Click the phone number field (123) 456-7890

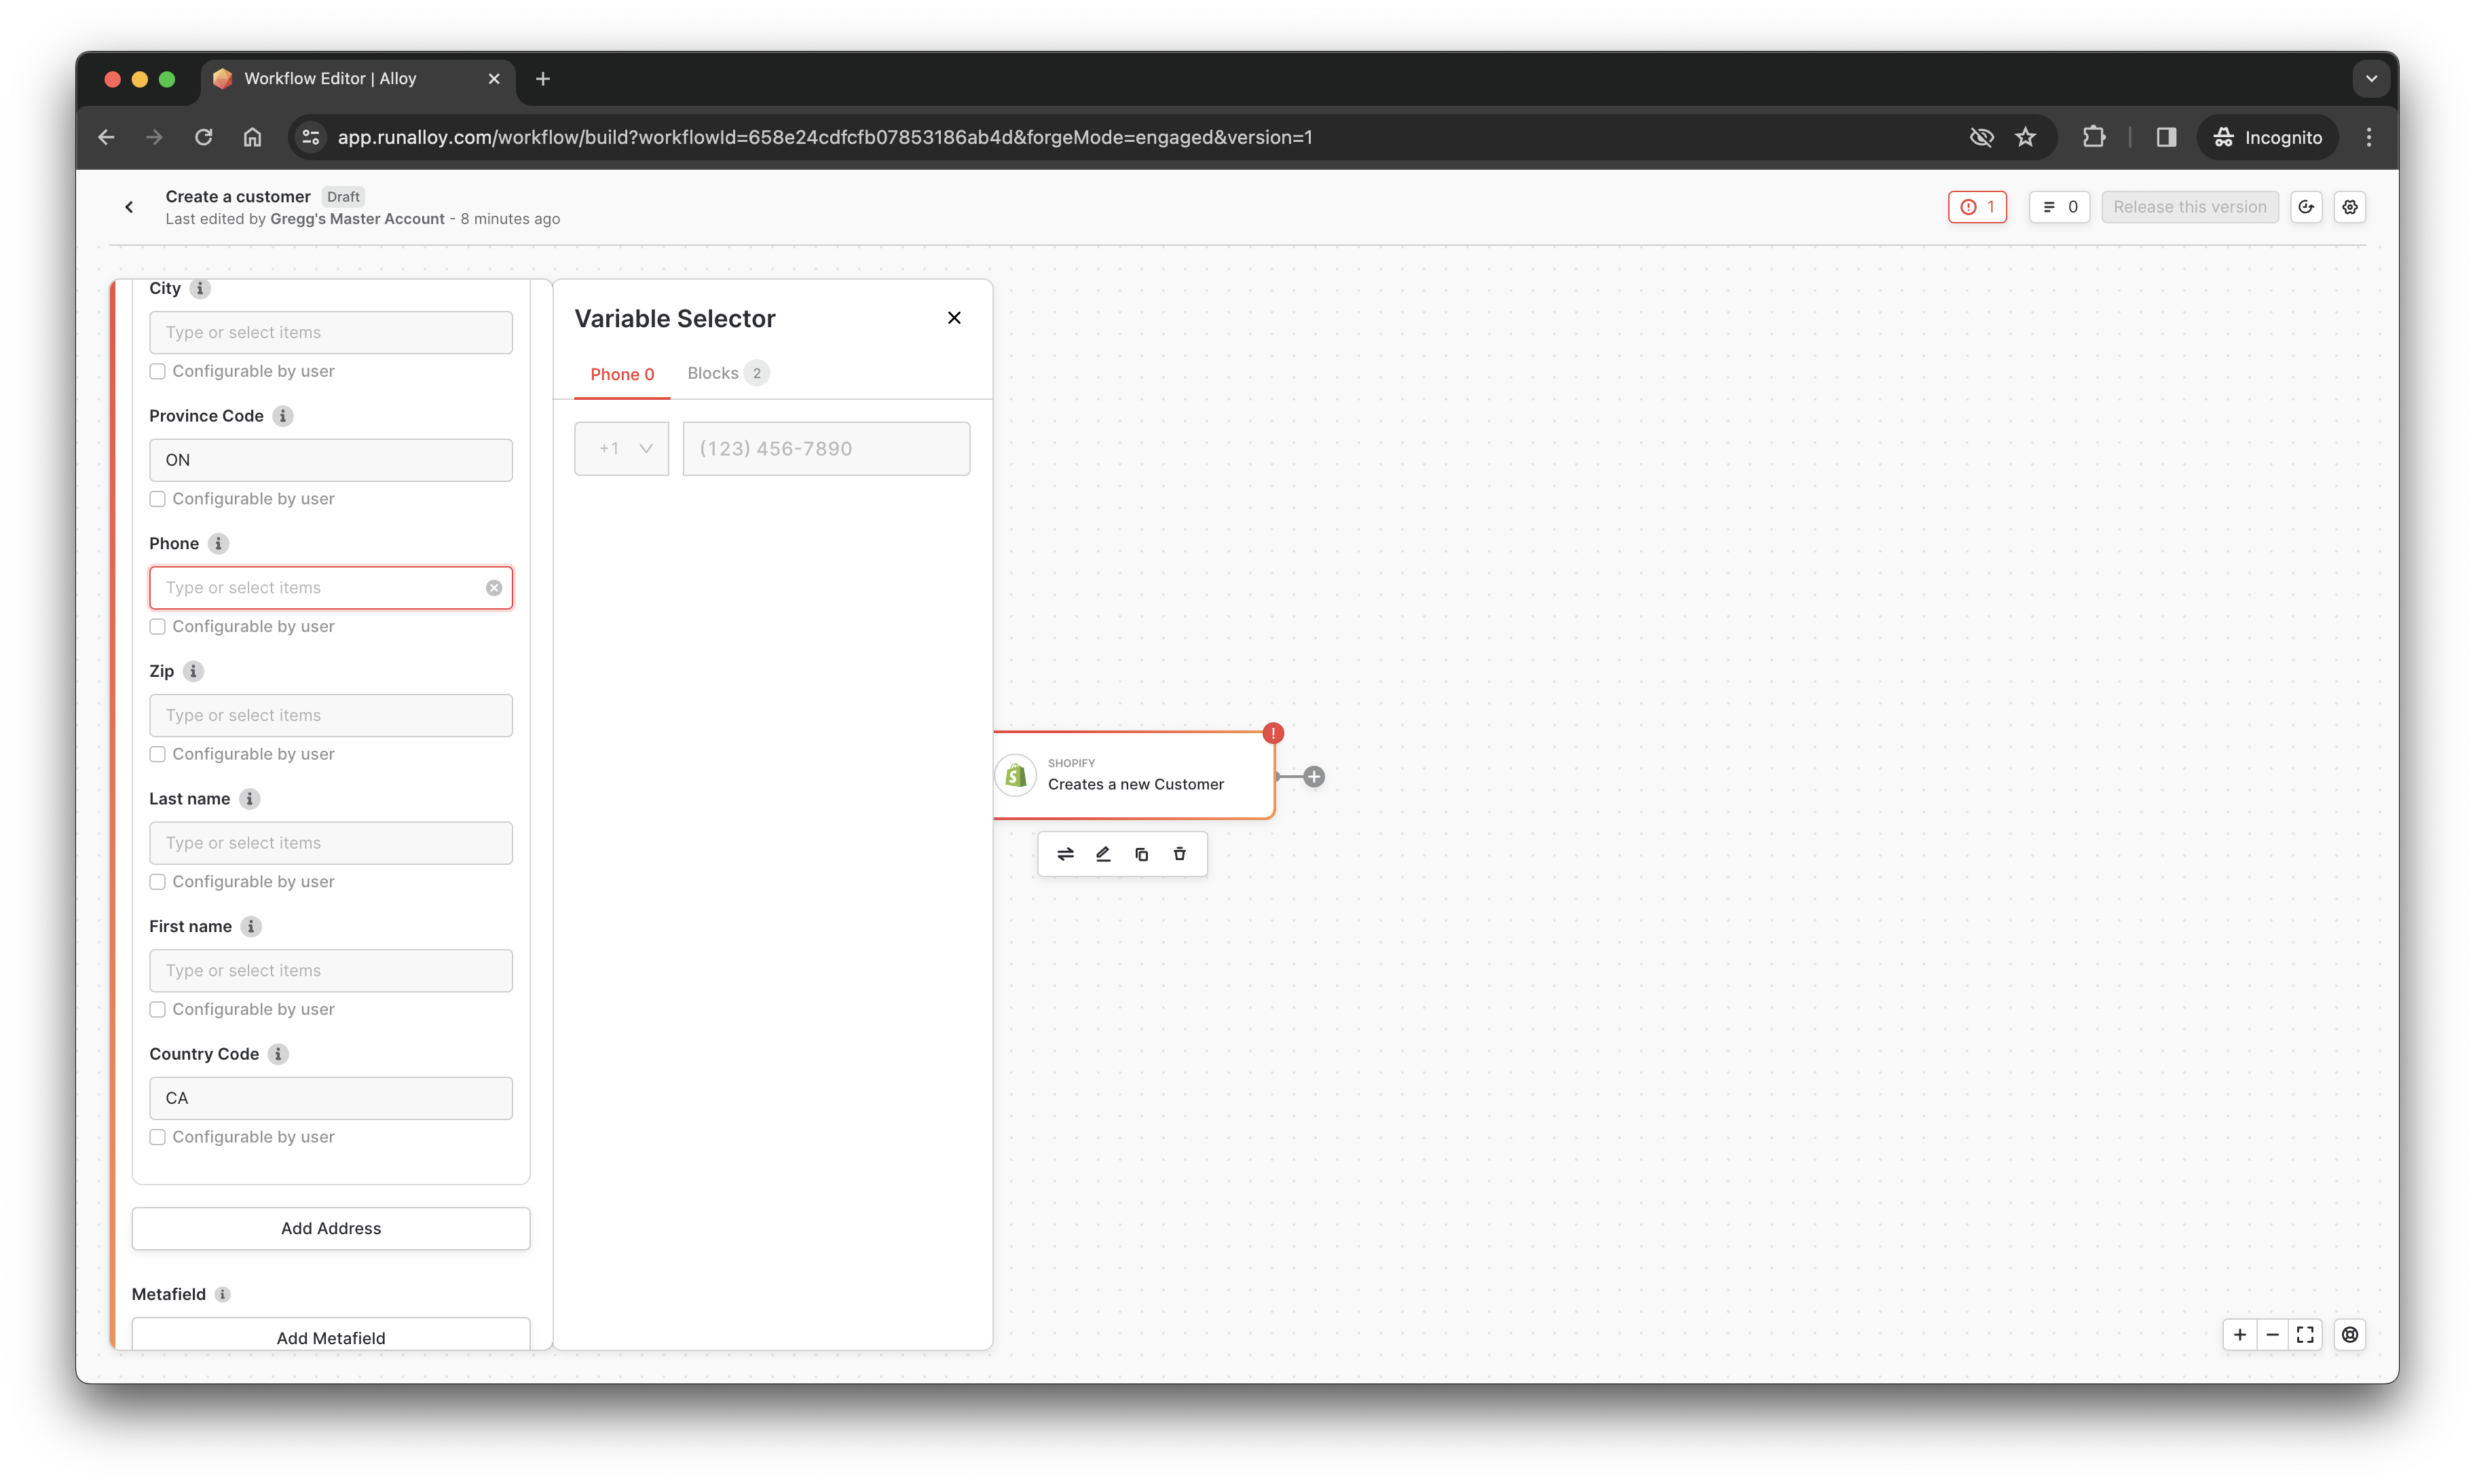pyautogui.click(x=826, y=449)
